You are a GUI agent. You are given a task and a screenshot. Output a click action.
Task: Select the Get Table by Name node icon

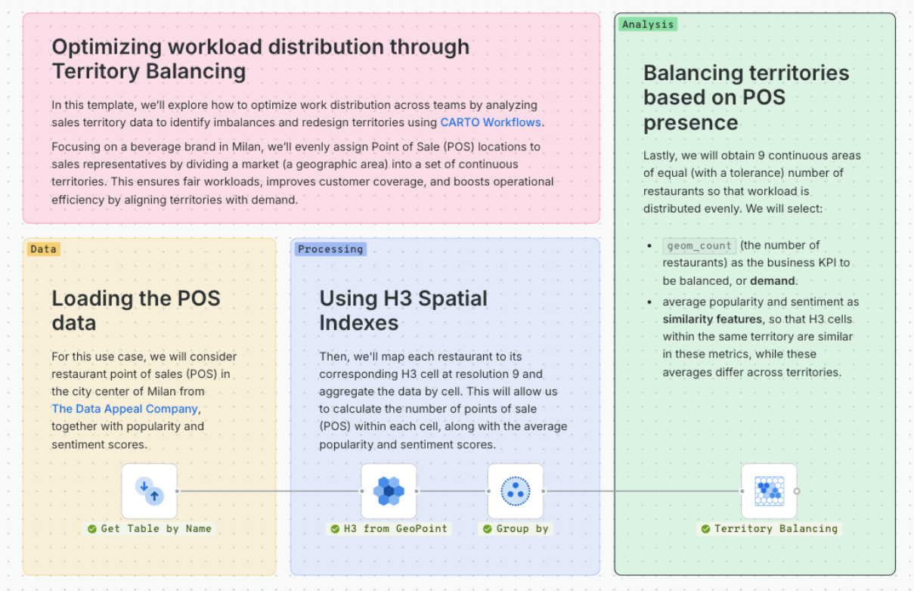pyautogui.click(x=150, y=491)
